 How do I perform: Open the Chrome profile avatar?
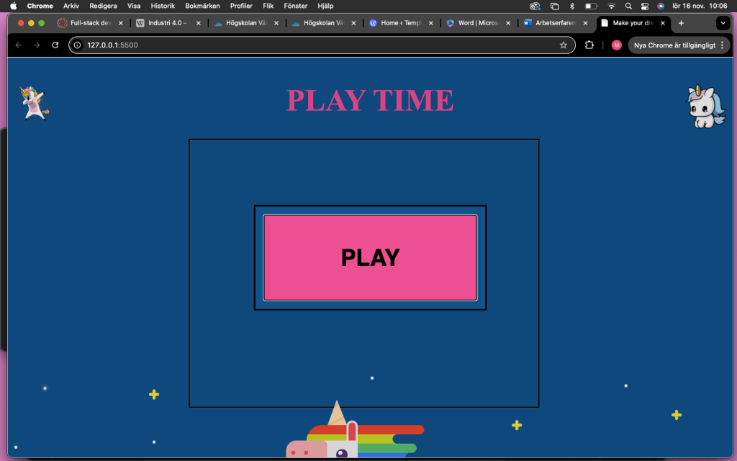pos(616,45)
